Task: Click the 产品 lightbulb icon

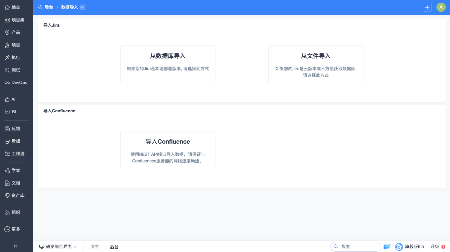Action: [7, 32]
